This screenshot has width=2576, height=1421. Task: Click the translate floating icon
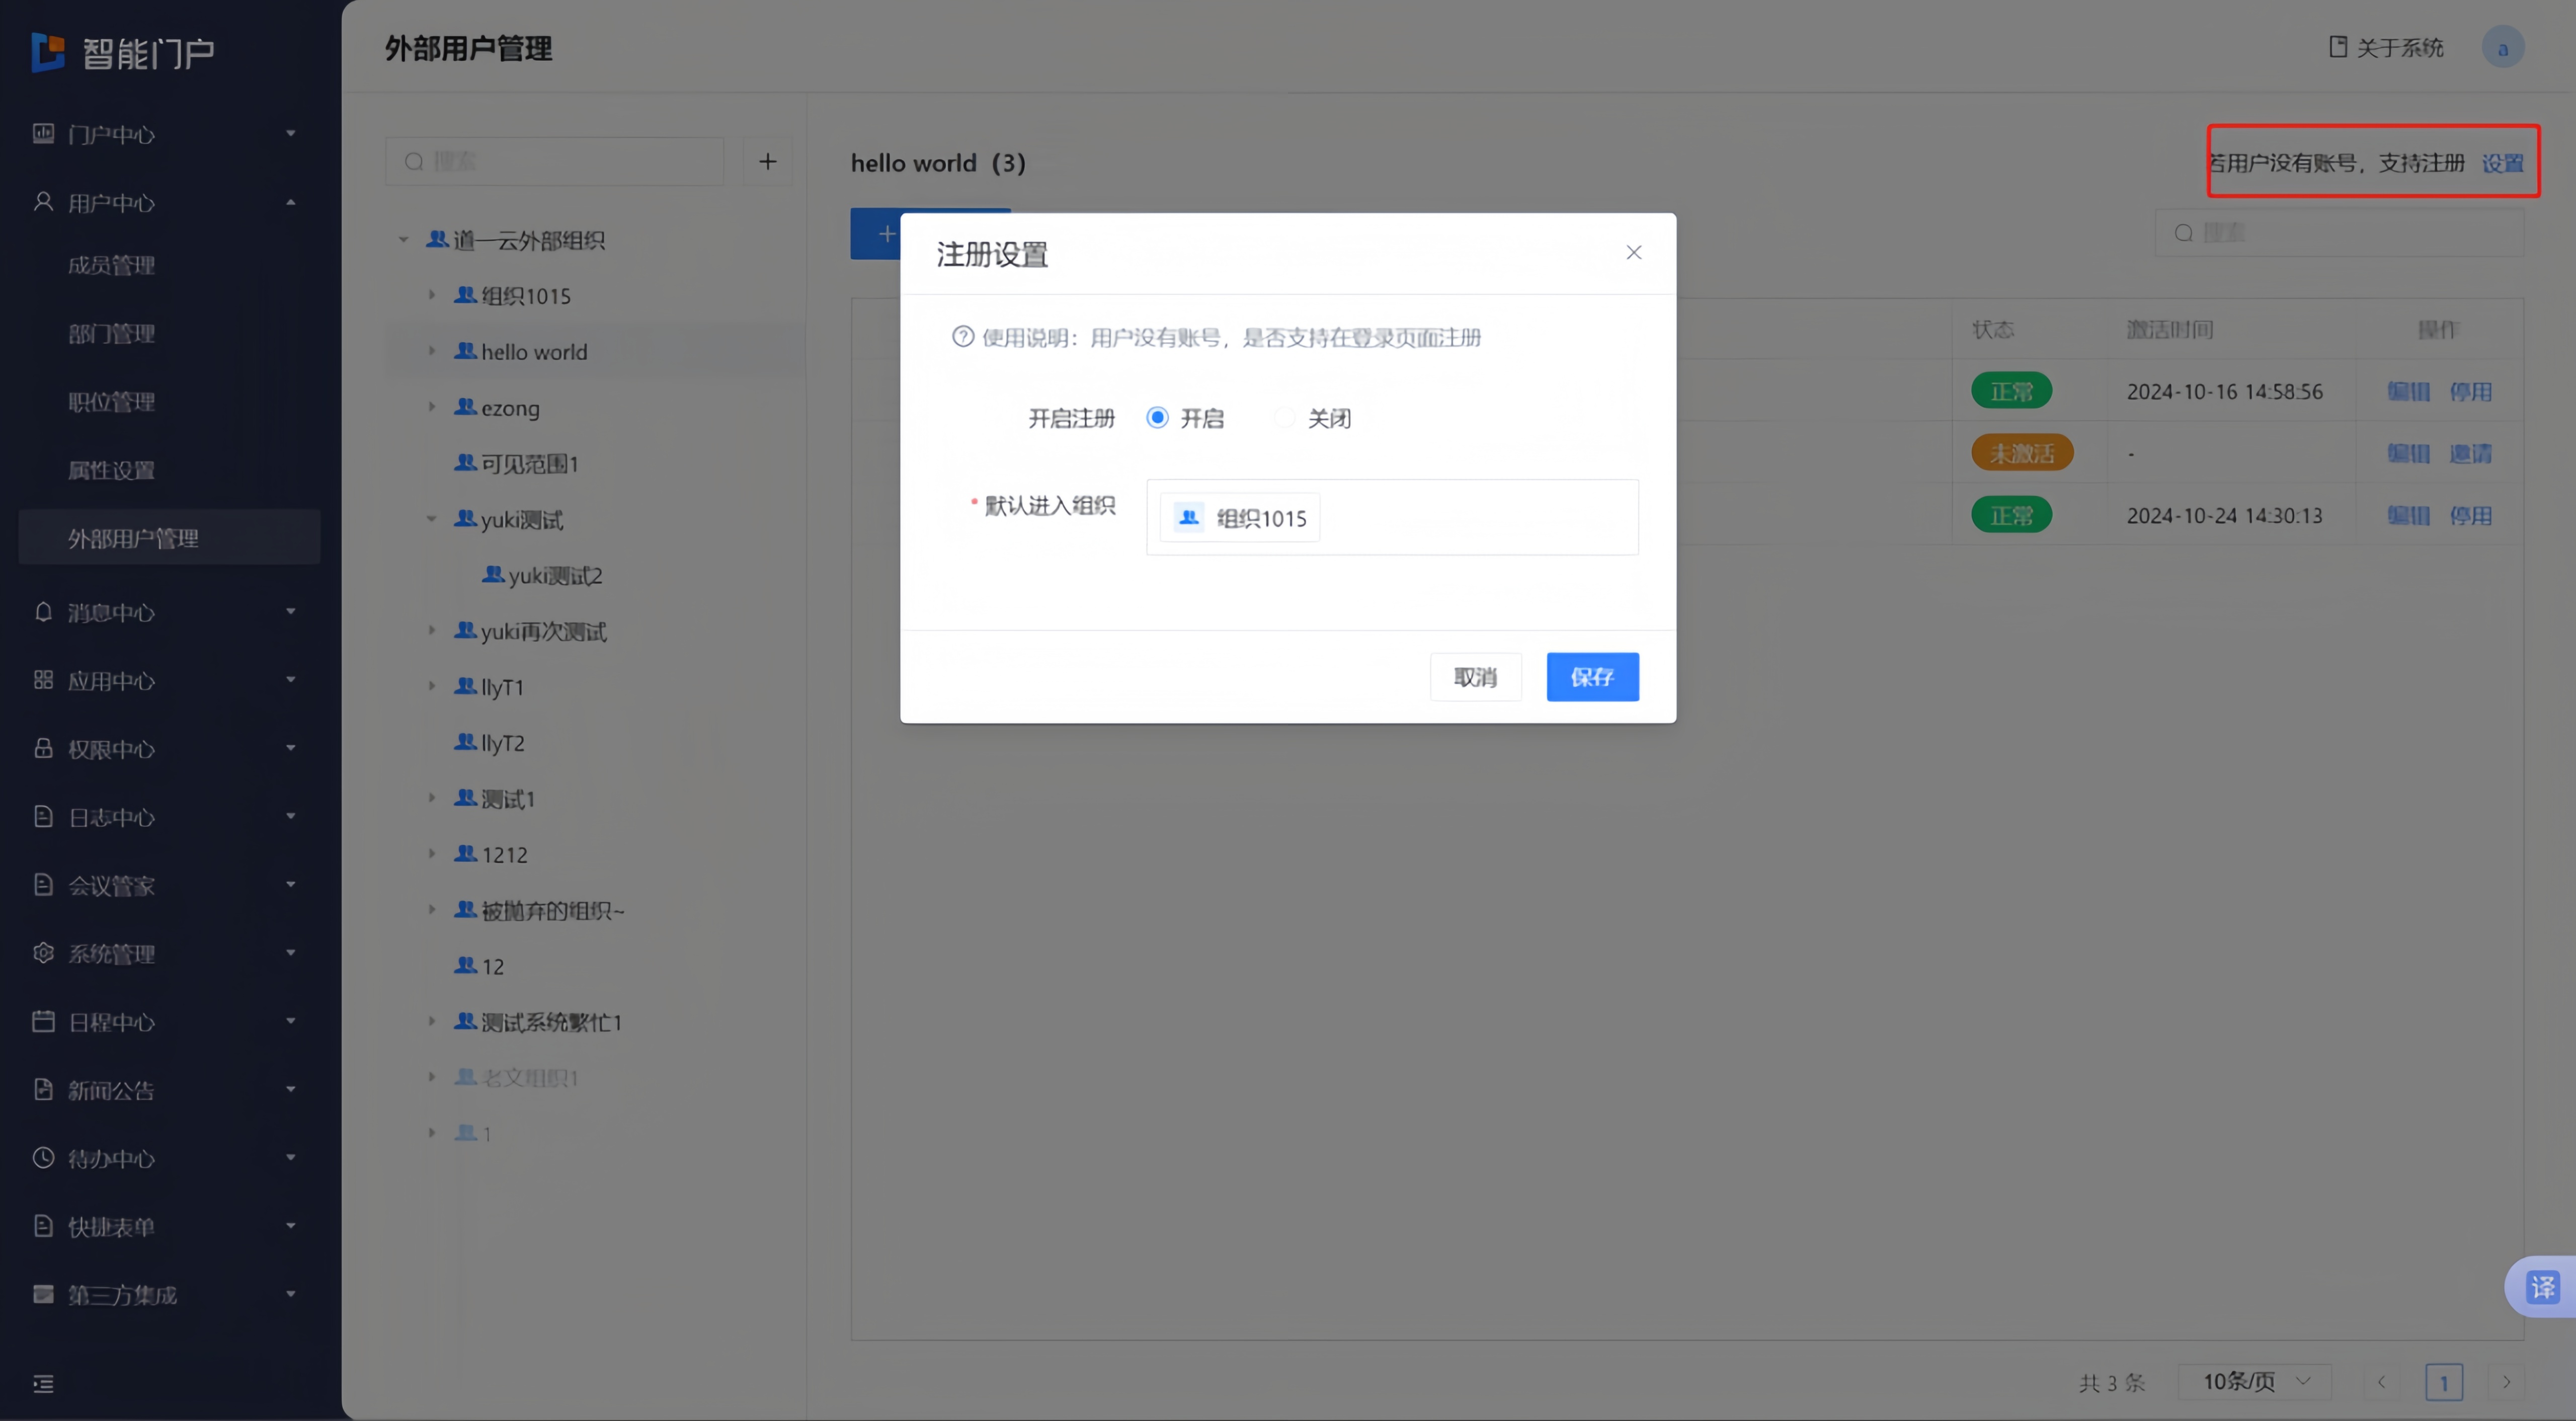coord(2542,1287)
